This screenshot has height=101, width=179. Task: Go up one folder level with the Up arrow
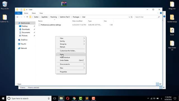pyautogui.click(x=27, y=17)
